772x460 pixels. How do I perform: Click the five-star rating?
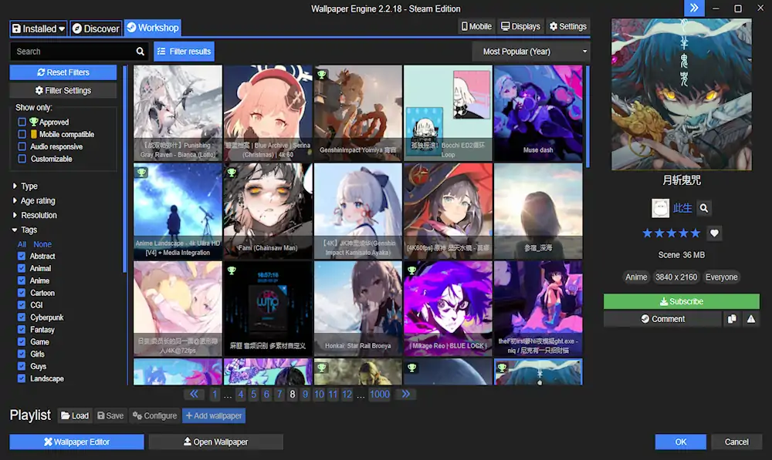click(671, 233)
